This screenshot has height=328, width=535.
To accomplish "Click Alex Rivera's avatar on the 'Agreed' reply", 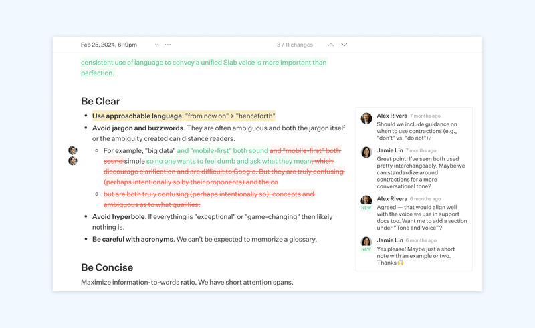I will pos(366,200).
